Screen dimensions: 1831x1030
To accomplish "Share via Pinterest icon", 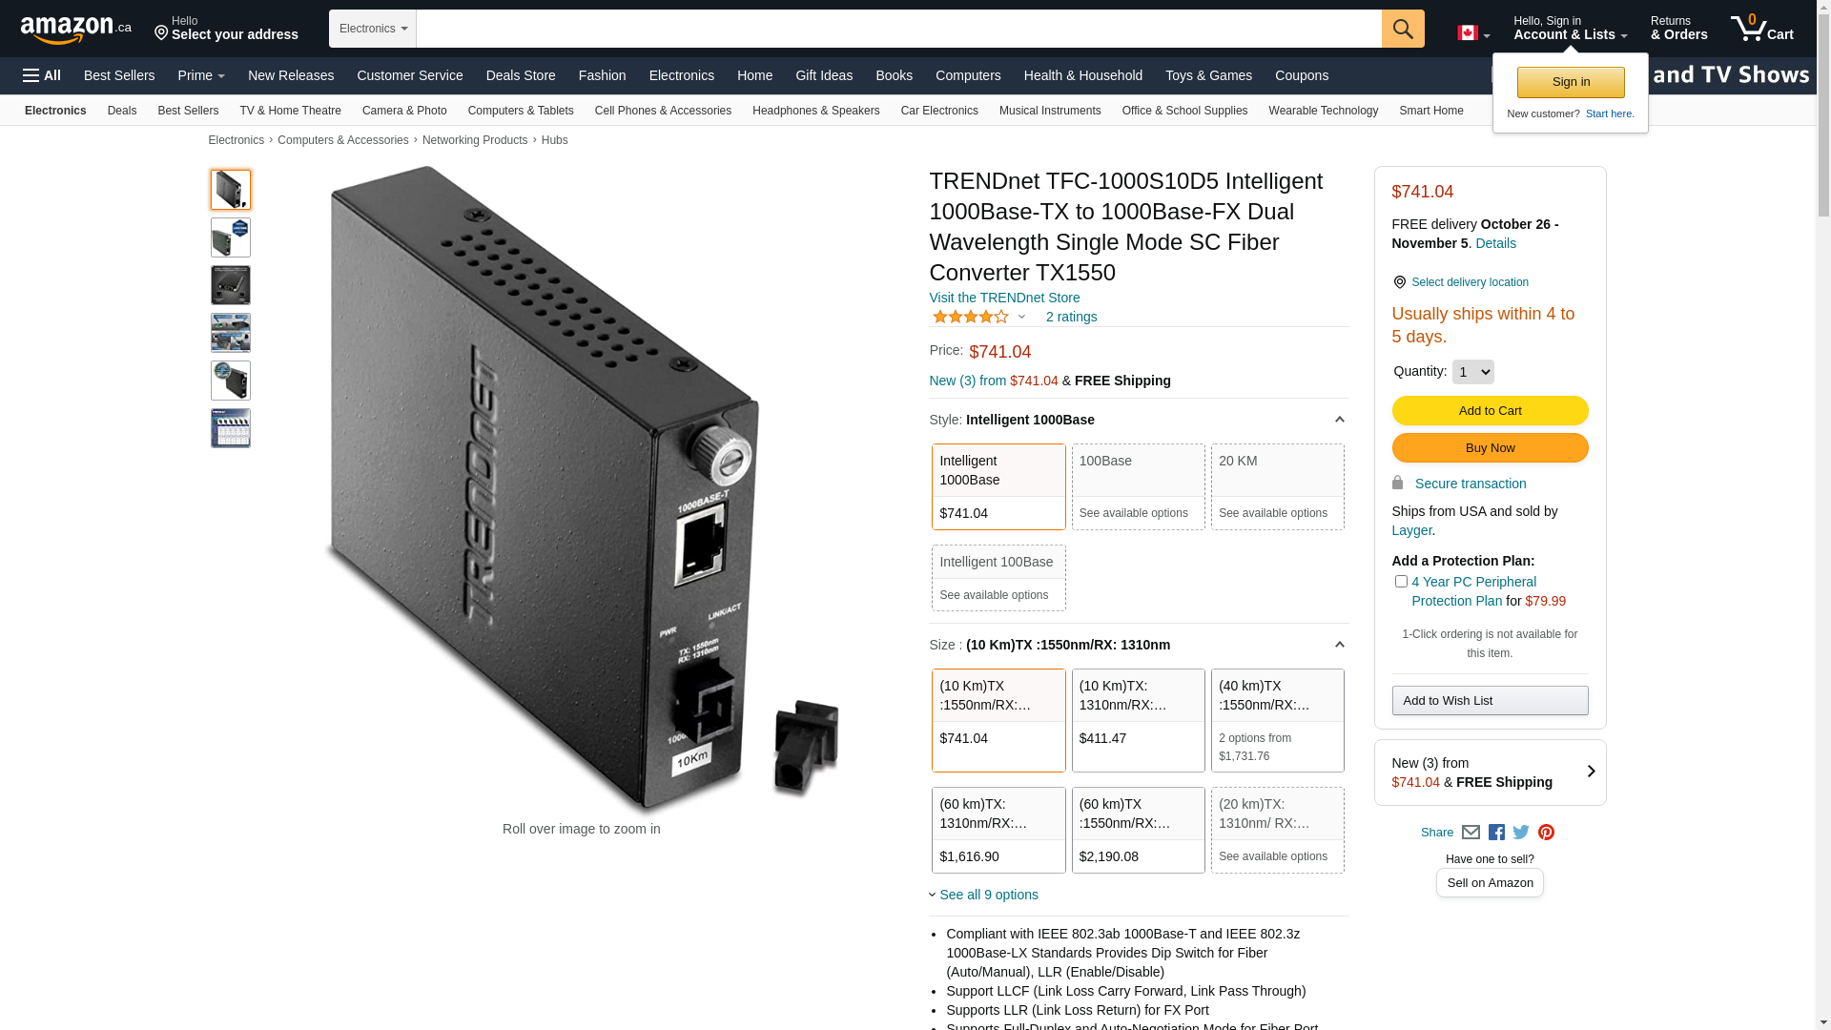I will coord(1546,833).
